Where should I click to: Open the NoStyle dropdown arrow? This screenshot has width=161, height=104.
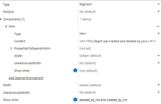point(158,11)
